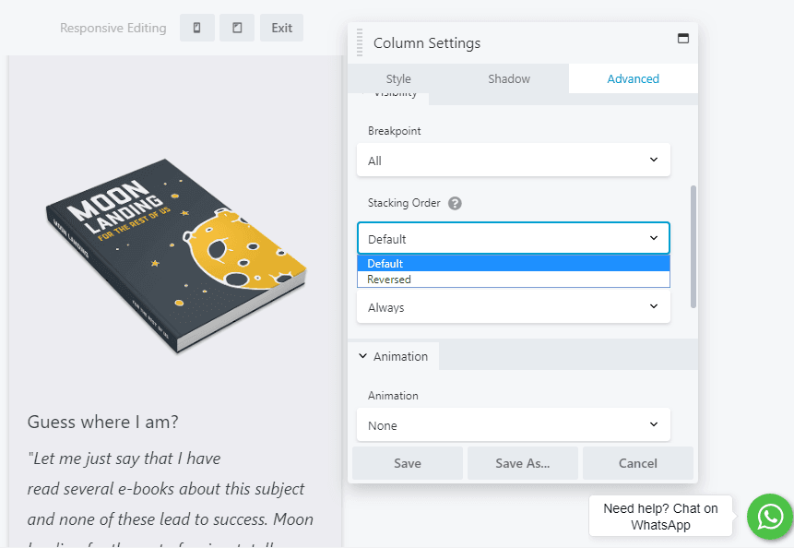Viewport: 794px width, 548px height.
Task: Cancel column settings changes
Action: coord(638,463)
